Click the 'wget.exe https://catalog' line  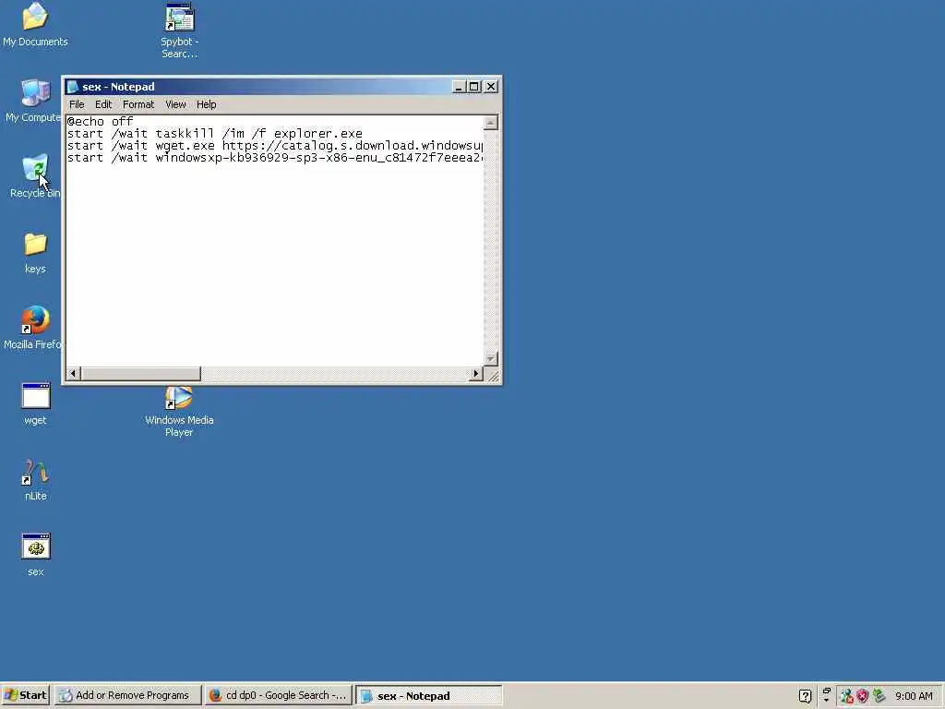[x=275, y=146]
